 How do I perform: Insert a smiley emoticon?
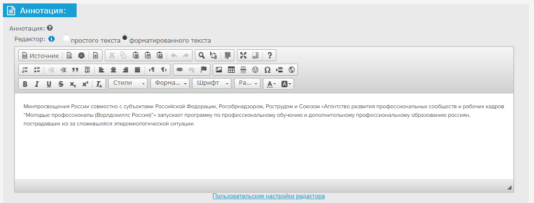pyautogui.click(x=255, y=70)
